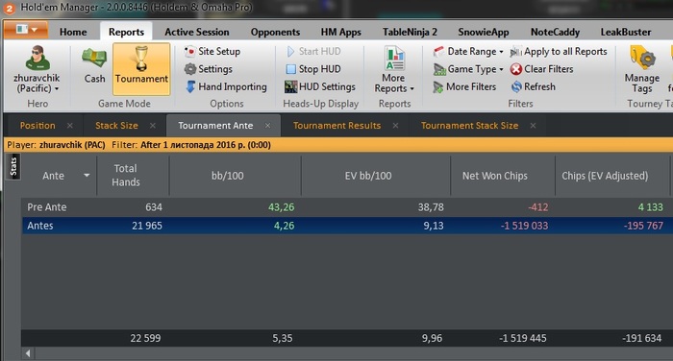673x361 pixels.
Task: Select the Tournament Ante report tab
Action: click(215, 126)
